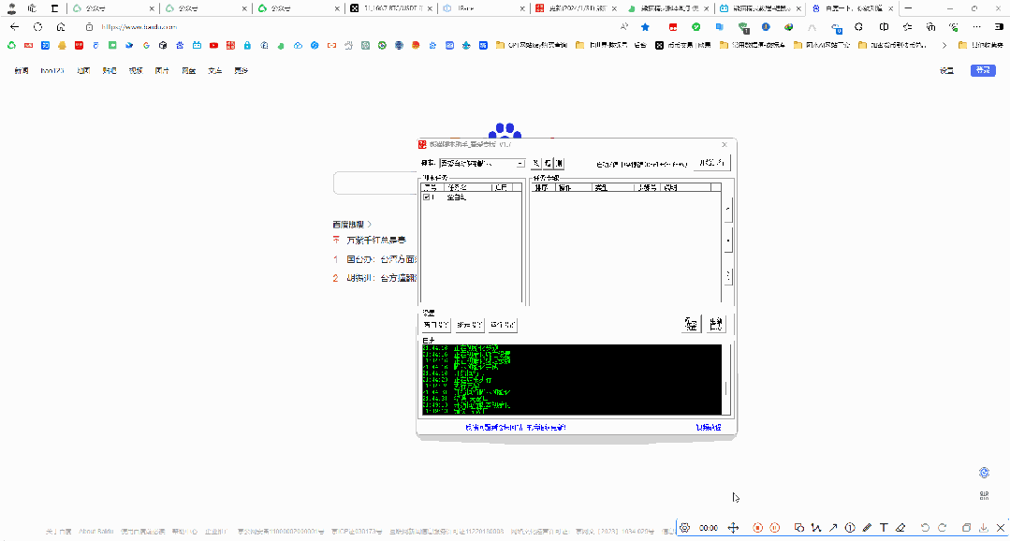Open the browser three-dots menu
The height and width of the screenshot is (541, 1010).
tap(977, 27)
